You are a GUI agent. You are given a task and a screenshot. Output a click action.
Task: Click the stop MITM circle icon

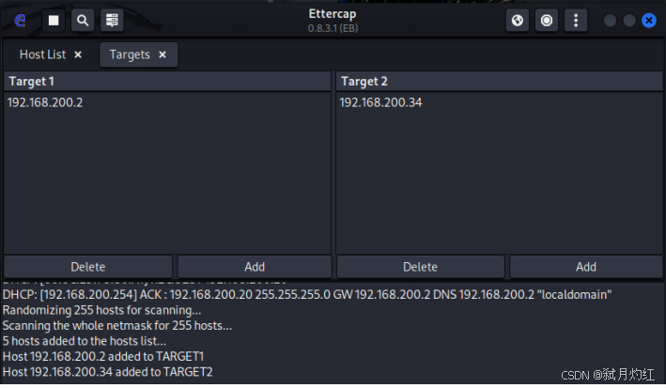(547, 20)
